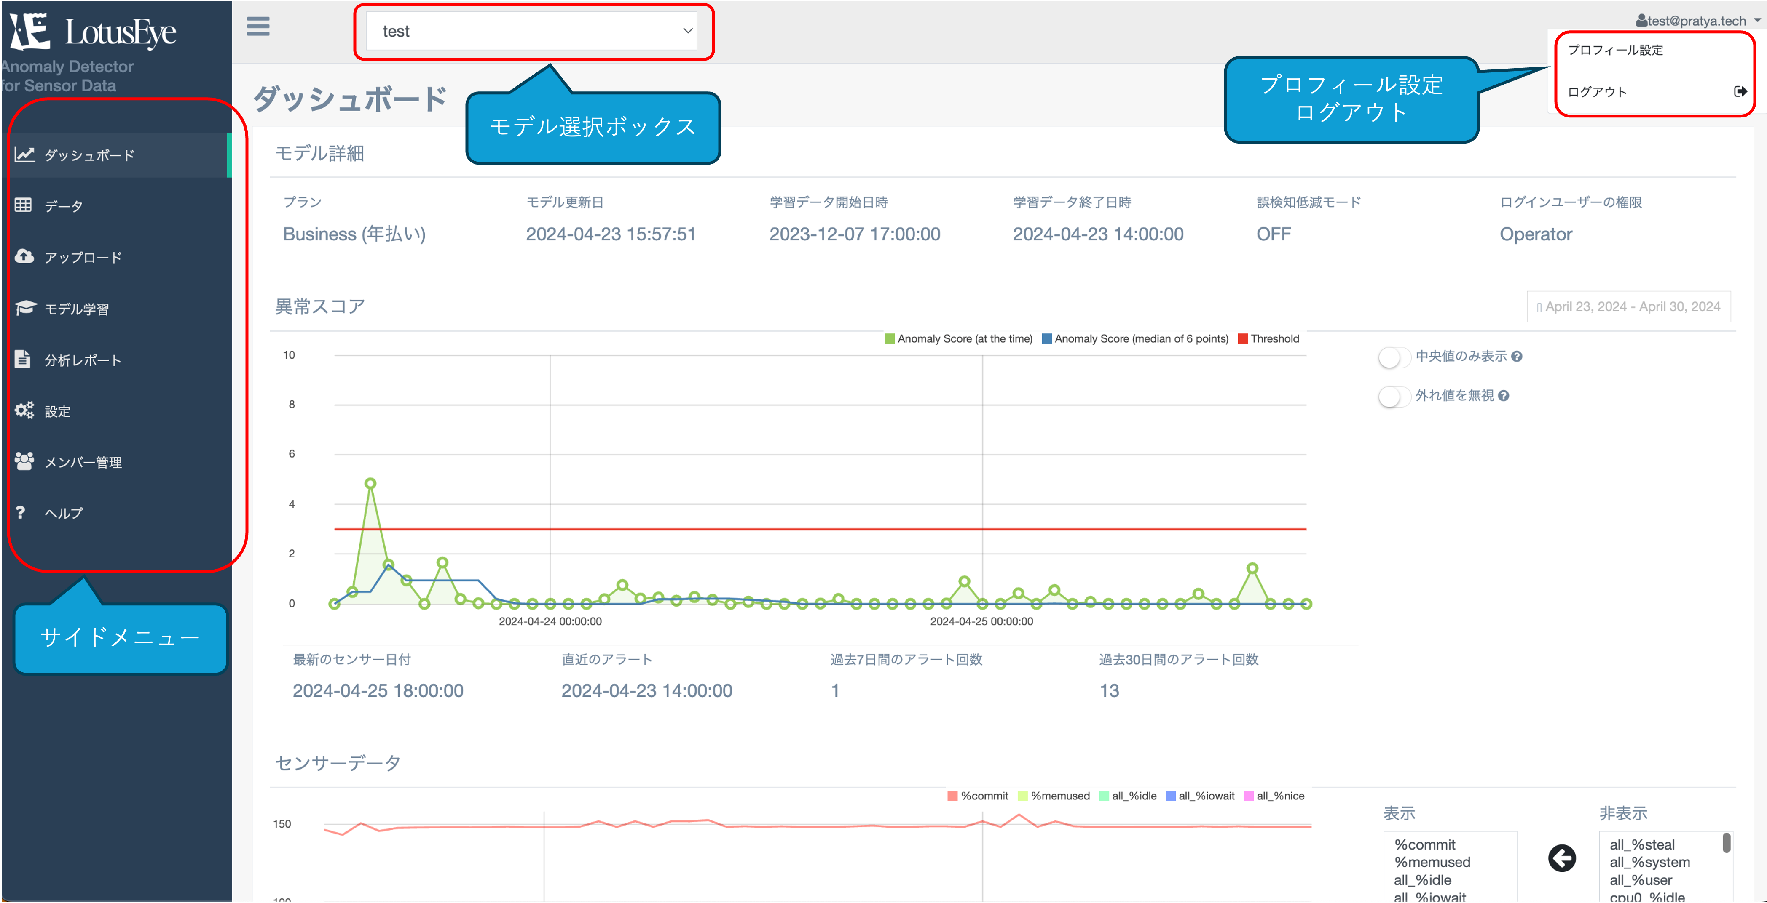Toggle Threshold legend entry

coord(1268,338)
